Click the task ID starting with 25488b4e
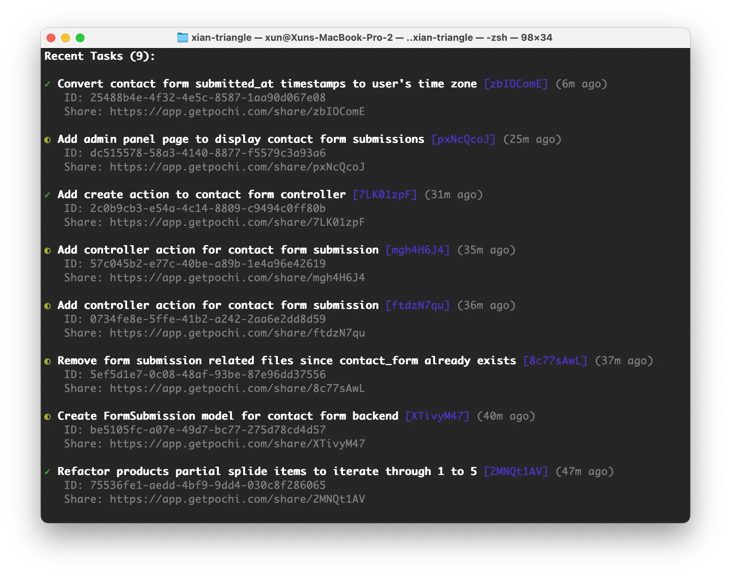This screenshot has height=577, width=731. coord(208,98)
